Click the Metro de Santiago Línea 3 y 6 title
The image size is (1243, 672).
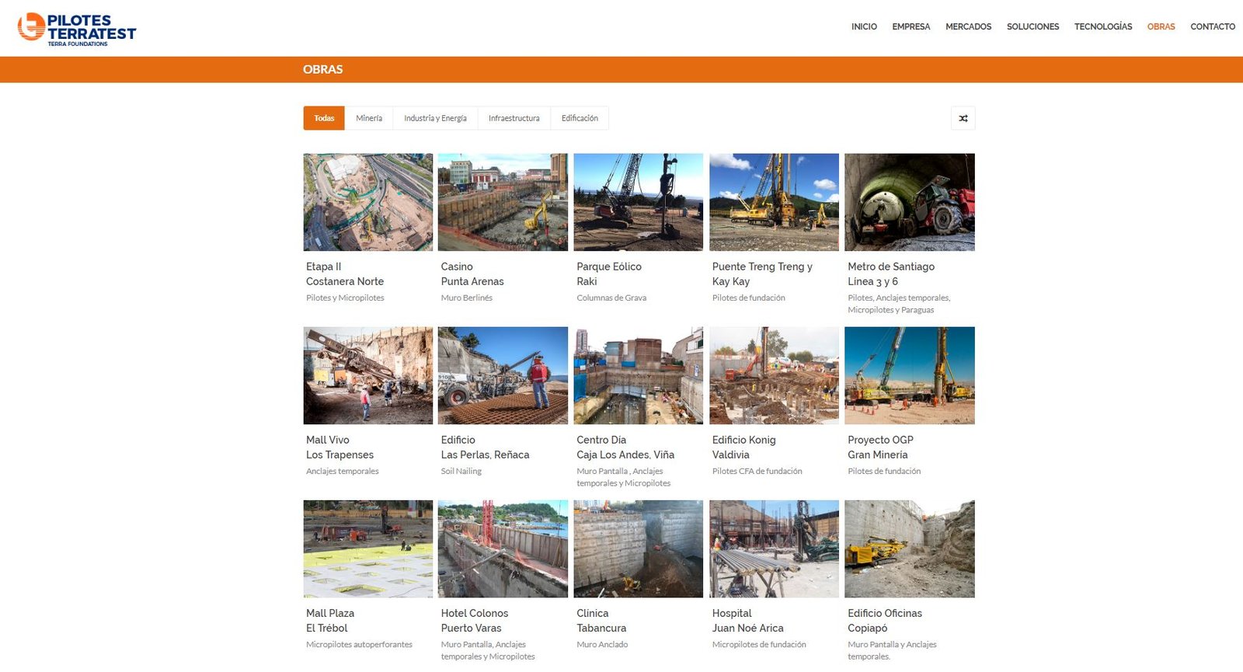coord(891,274)
